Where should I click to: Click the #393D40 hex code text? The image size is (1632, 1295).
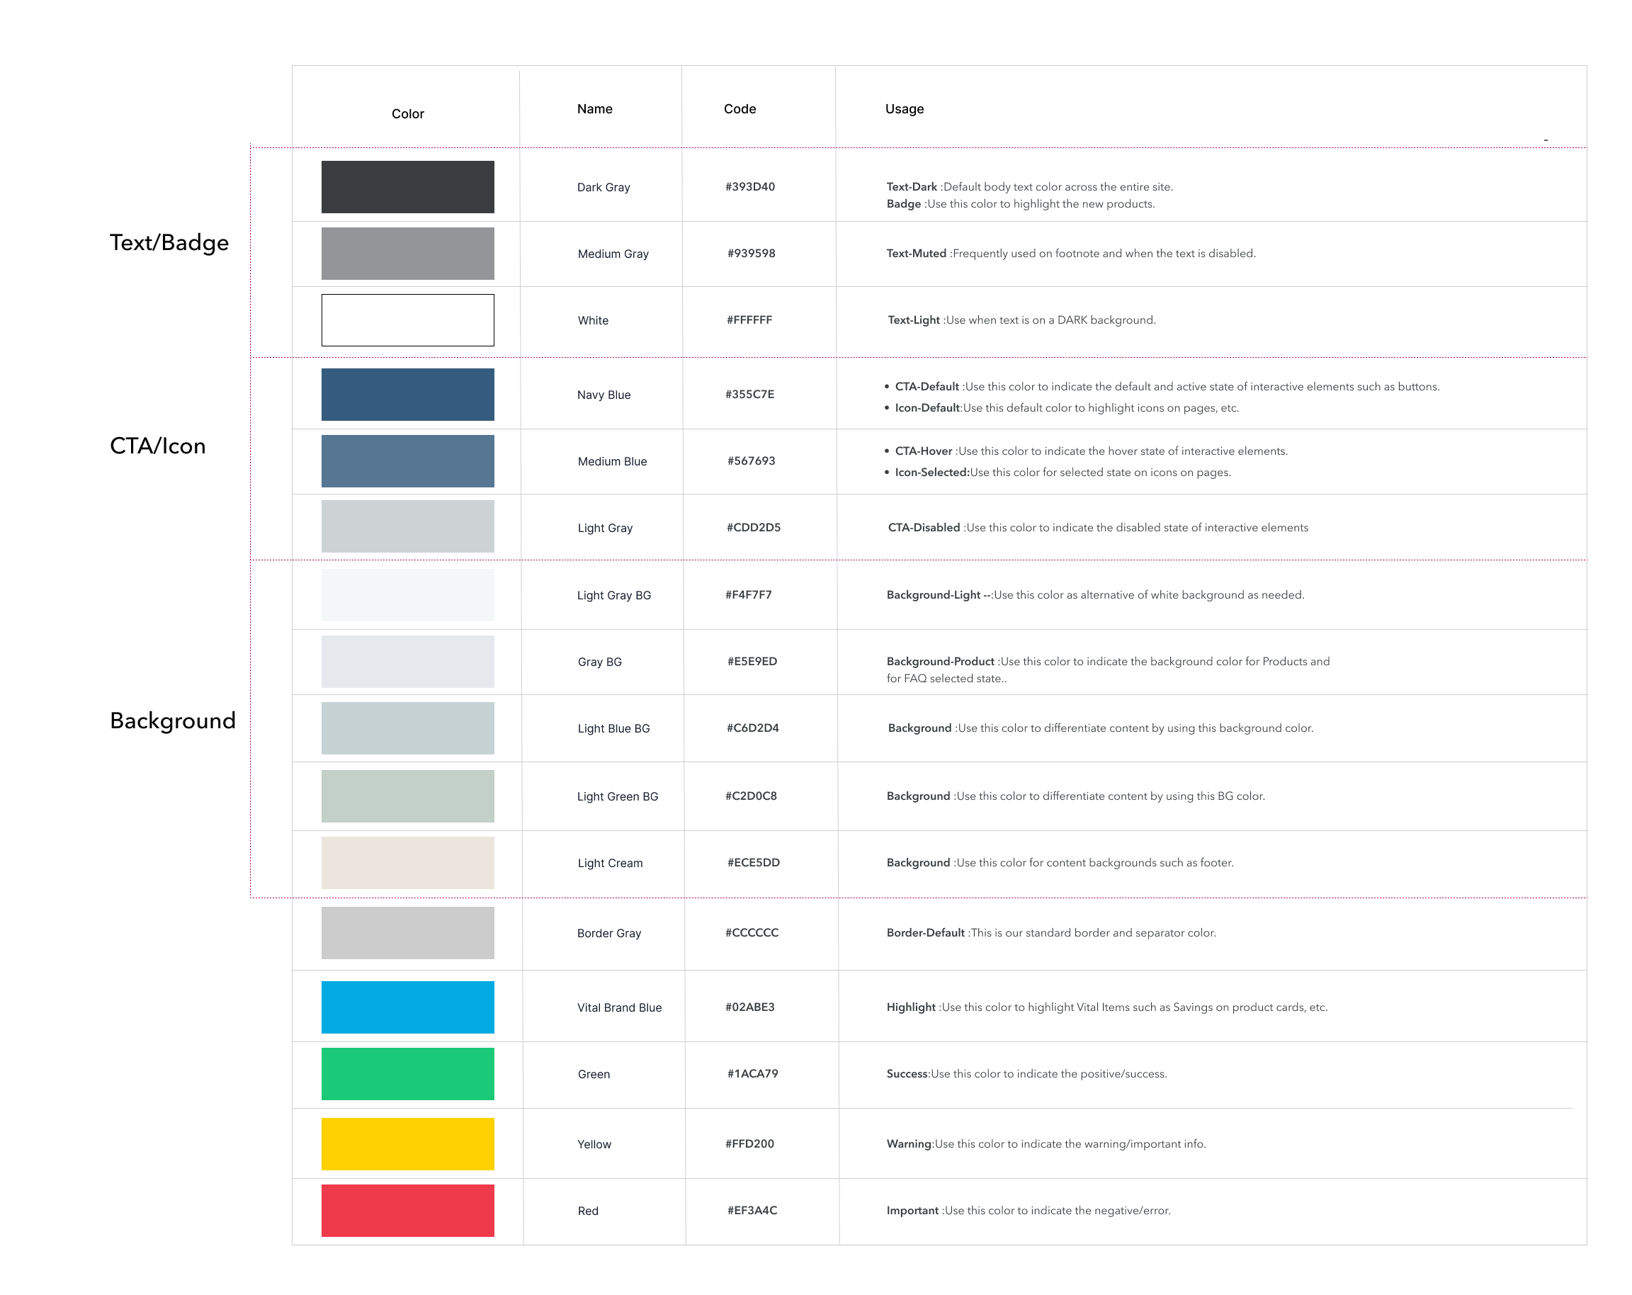click(x=749, y=186)
